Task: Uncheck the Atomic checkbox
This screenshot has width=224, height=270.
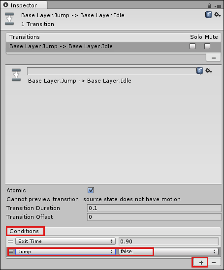Action: point(91,190)
